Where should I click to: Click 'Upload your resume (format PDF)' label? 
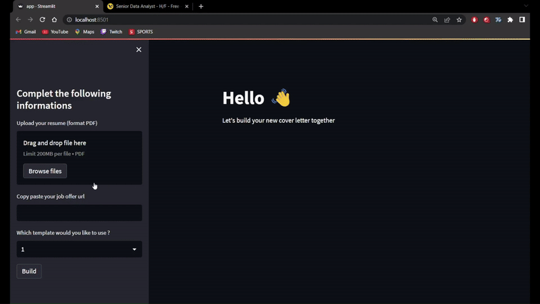[x=57, y=123]
